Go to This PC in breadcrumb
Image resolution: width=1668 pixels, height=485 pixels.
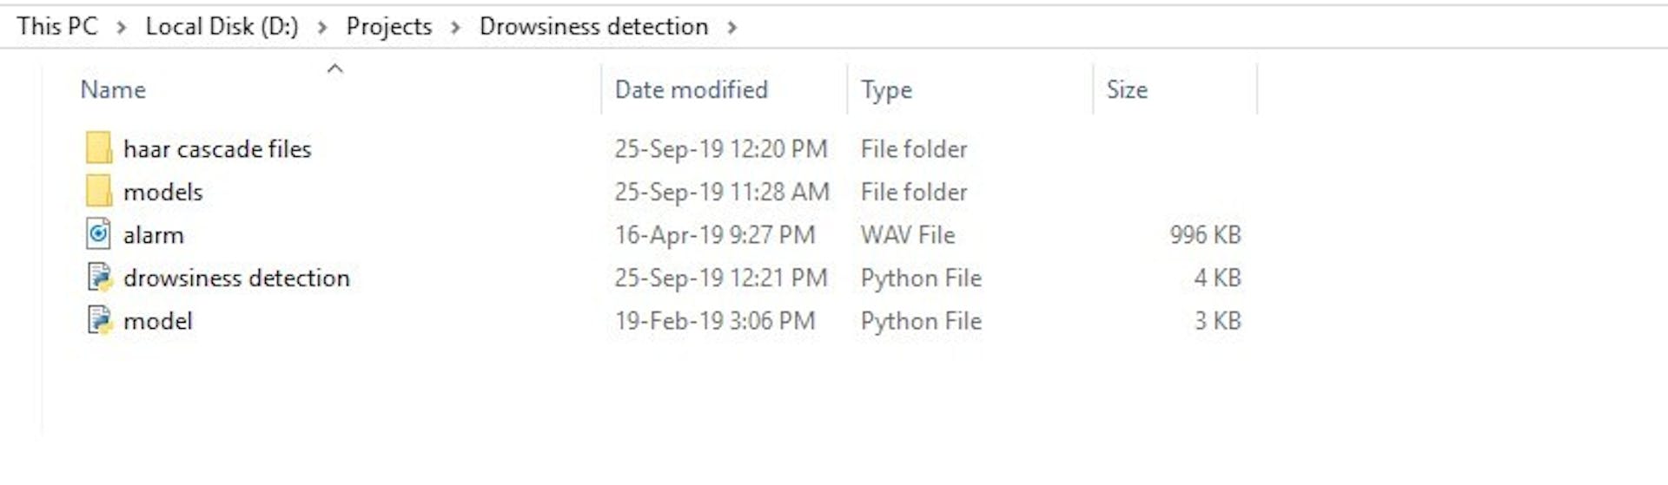[57, 26]
